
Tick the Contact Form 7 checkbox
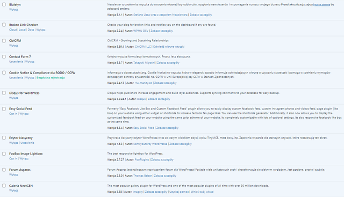pos(4,57)
